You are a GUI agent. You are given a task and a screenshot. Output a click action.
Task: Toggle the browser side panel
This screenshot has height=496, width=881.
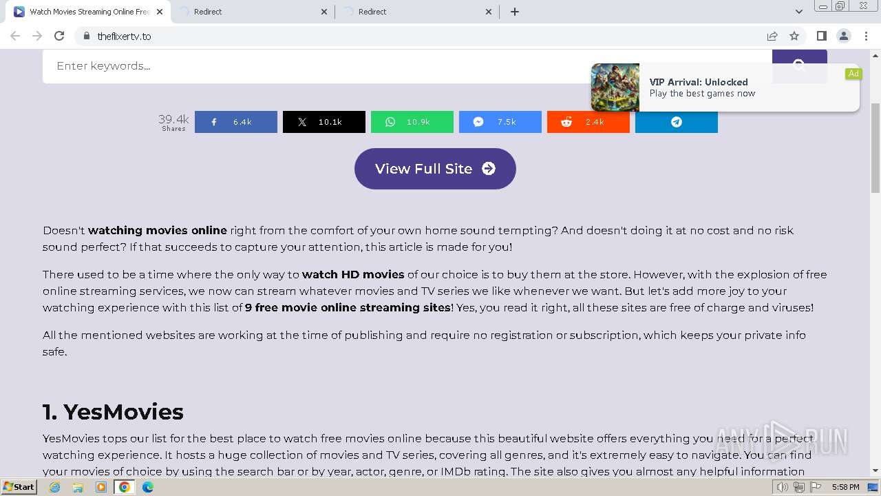tap(822, 36)
